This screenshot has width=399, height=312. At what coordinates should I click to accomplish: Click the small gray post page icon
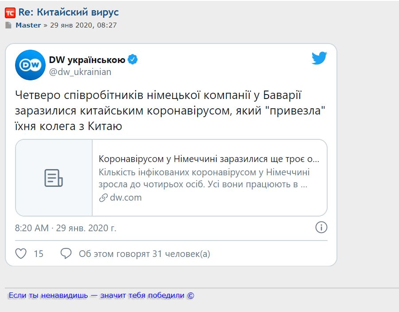(x=8, y=25)
